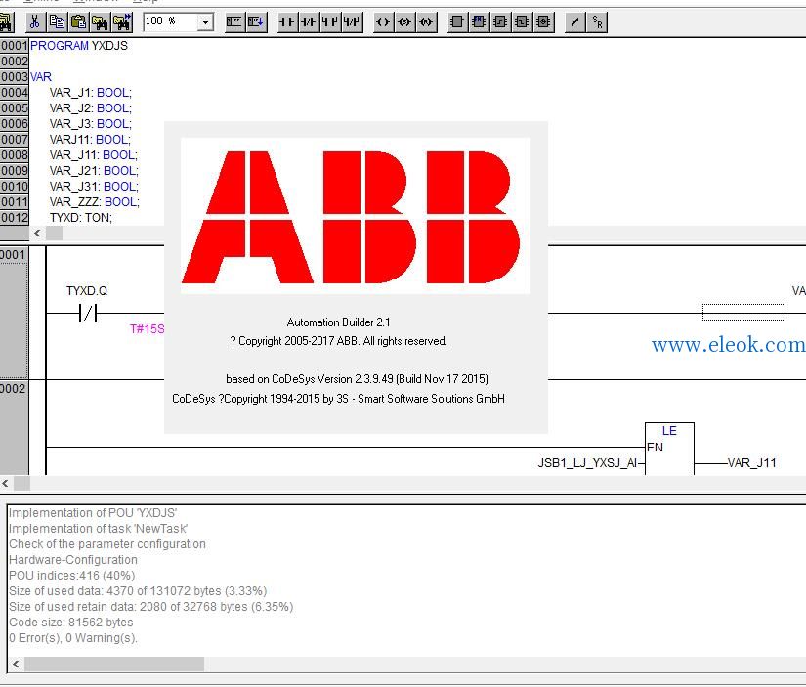This screenshot has width=806, height=687.
Task: Insert a network before the current one
Action: tap(233, 21)
